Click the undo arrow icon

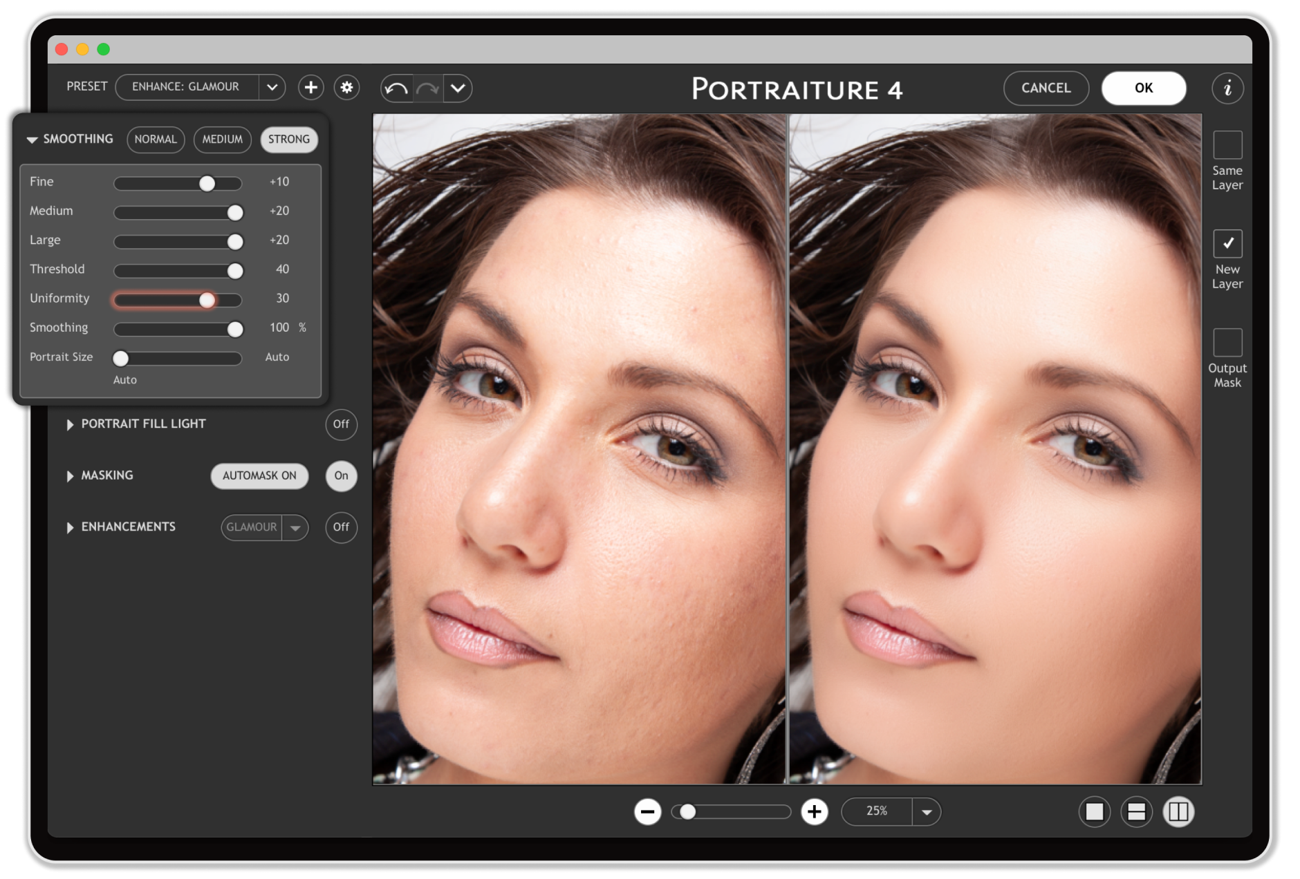pyautogui.click(x=397, y=88)
